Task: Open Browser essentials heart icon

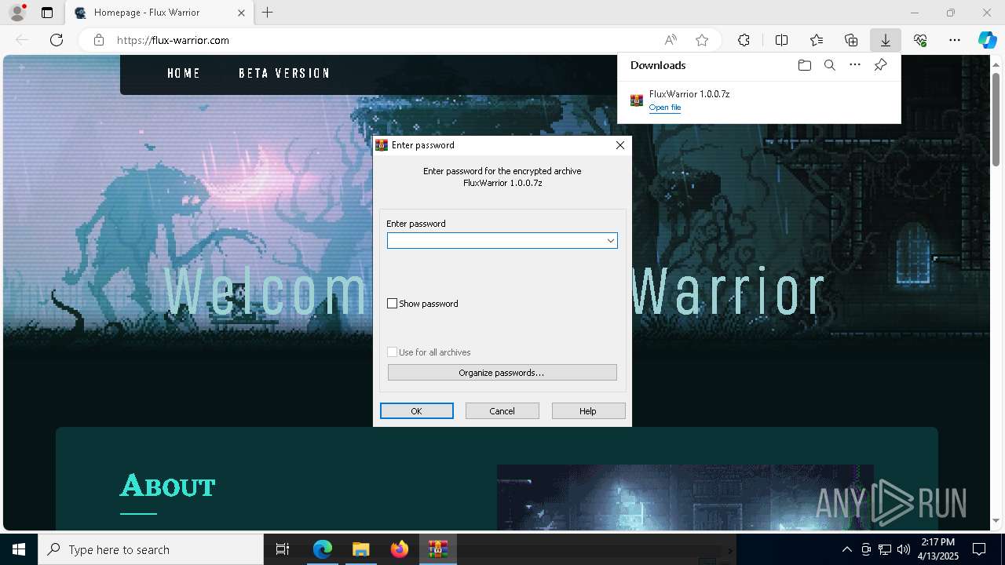Action: tap(920, 40)
